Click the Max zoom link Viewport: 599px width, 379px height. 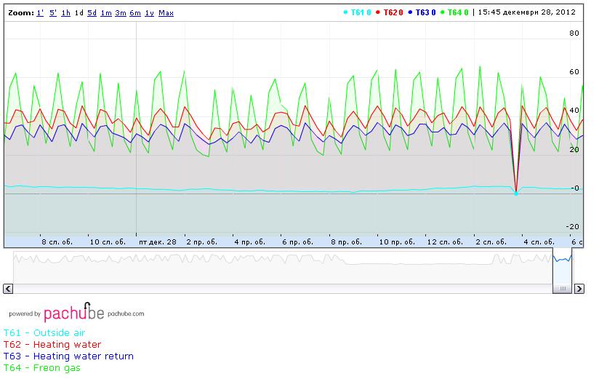[166, 13]
